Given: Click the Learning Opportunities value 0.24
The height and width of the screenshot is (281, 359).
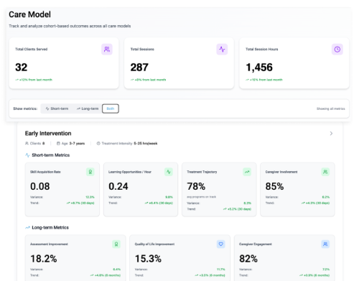Looking at the screenshot, I should [x=118, y=186].
